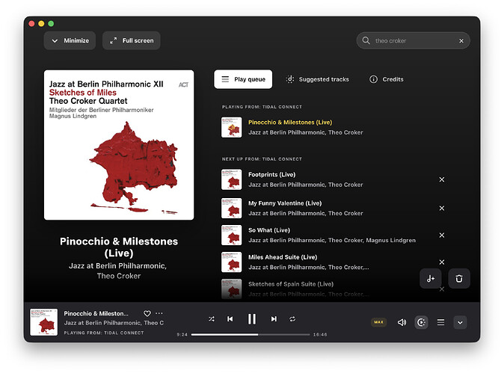Viewport: 504px width, 373px height.
Task: Add queue to playlist button
Action: (431, 279)
